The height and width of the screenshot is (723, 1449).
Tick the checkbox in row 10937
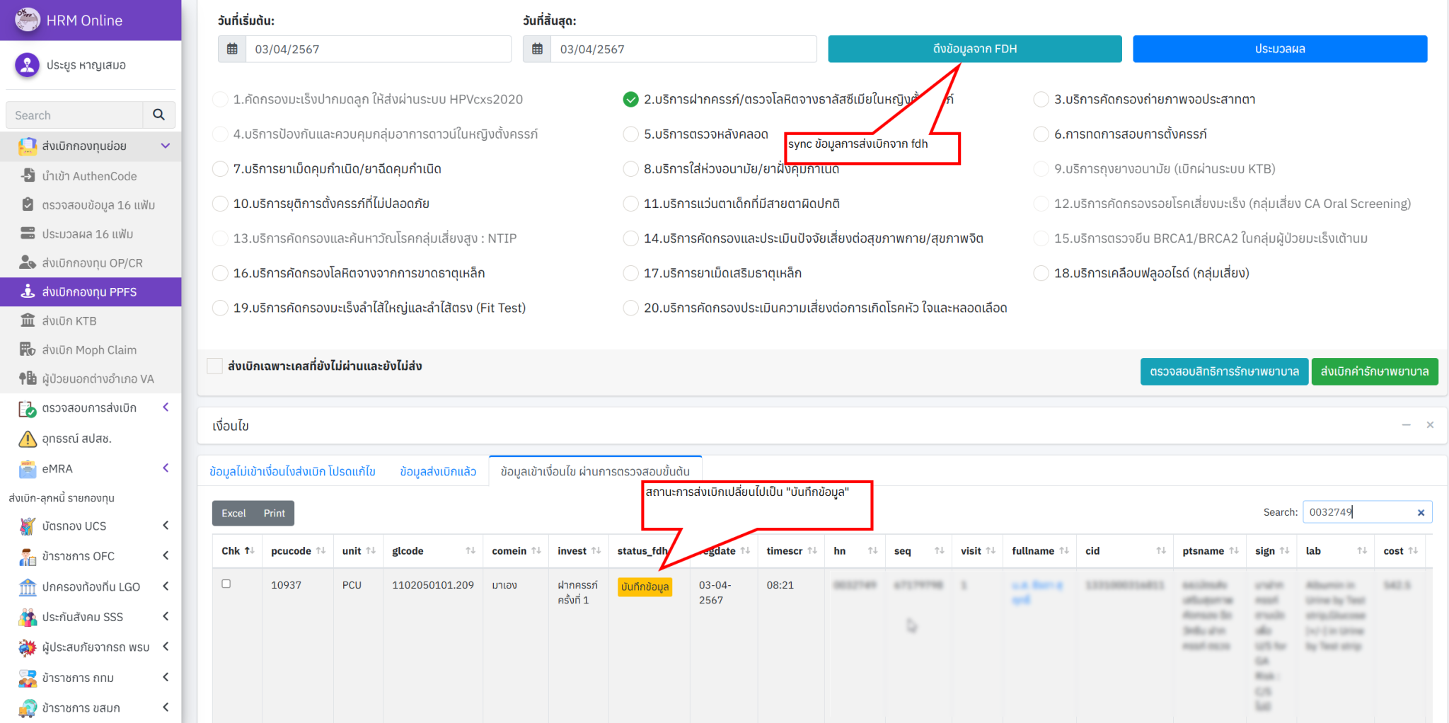click(226, 584)
